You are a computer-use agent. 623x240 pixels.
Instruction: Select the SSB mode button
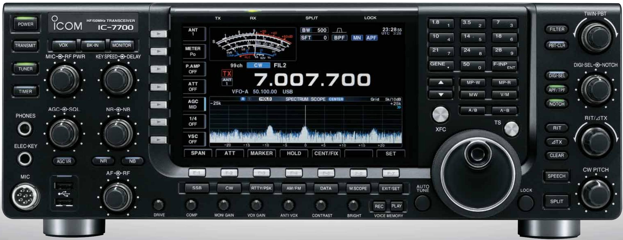[197, 188]
